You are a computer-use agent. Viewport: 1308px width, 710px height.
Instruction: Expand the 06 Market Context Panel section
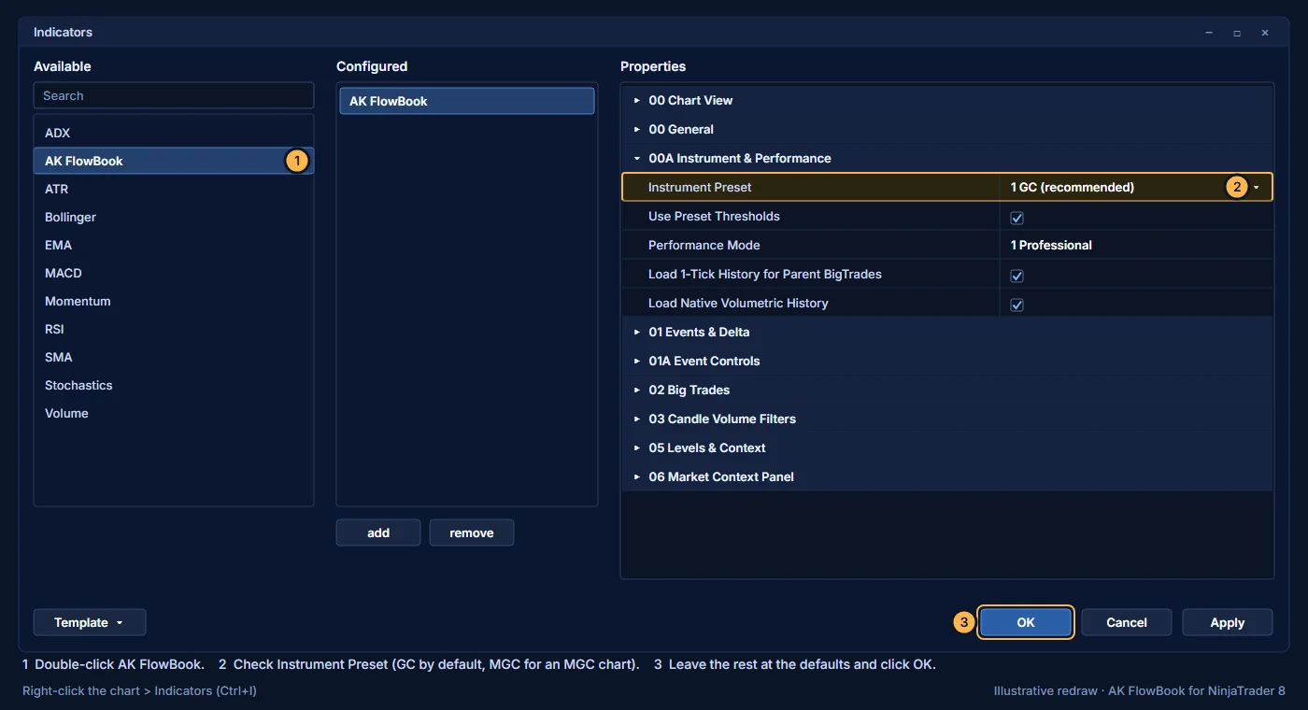pyautogui.click(x=947, y=476)
